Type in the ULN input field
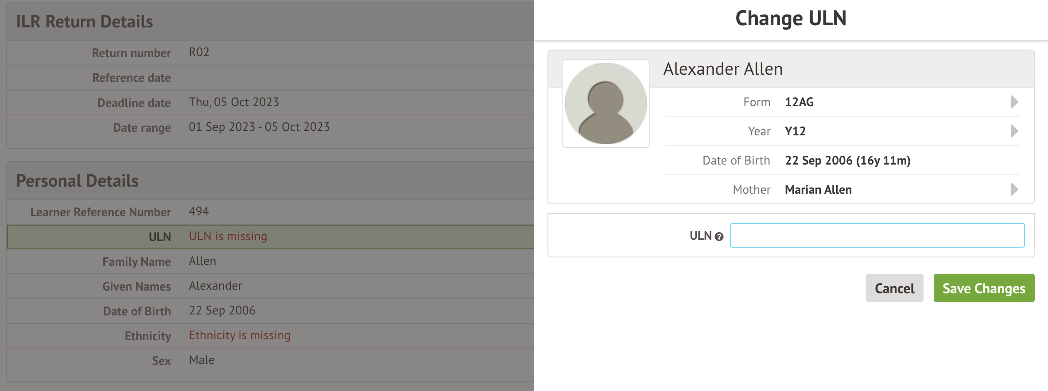 point(877,235)
